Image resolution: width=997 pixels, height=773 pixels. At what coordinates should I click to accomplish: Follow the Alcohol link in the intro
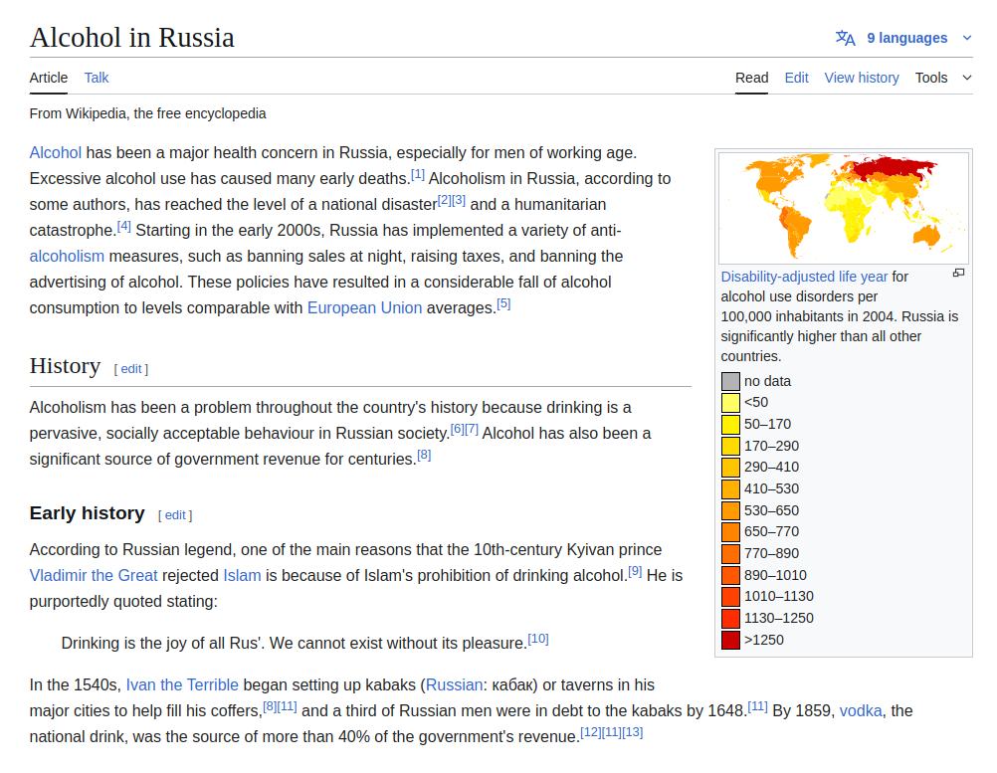click(56, 152)
